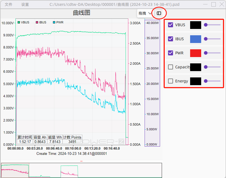Open the 文件 menu
226x178 pixels.
tap(9, 4)
